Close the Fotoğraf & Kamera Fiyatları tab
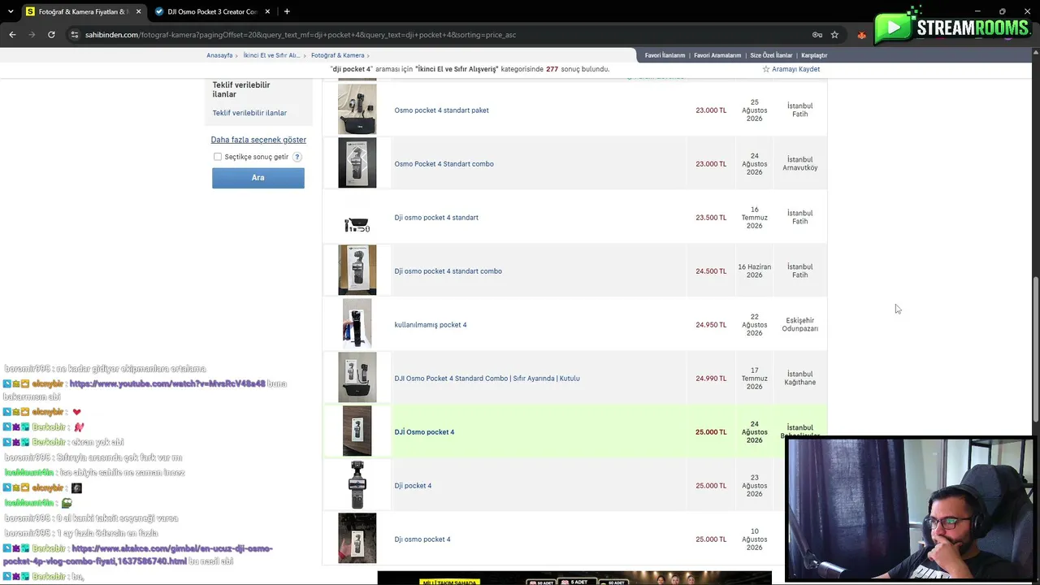Viewport: 1040px width, 585px height. point(138,11)
